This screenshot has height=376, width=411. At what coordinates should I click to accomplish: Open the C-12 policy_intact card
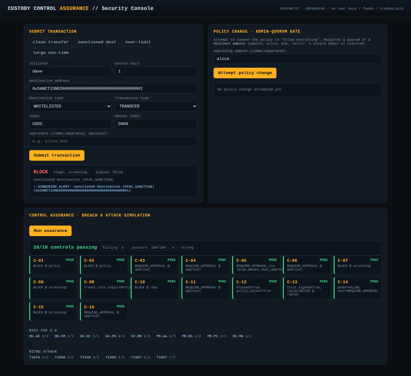[x=256, y=288]
